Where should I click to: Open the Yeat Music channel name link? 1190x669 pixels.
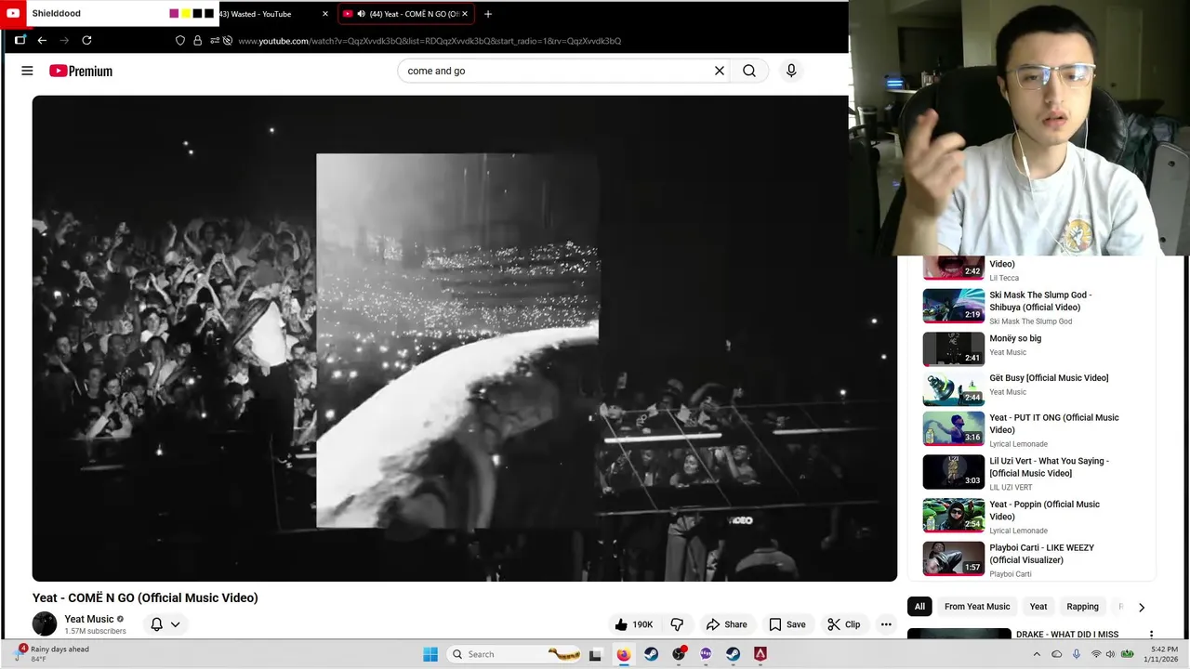[x=89, y=619]
